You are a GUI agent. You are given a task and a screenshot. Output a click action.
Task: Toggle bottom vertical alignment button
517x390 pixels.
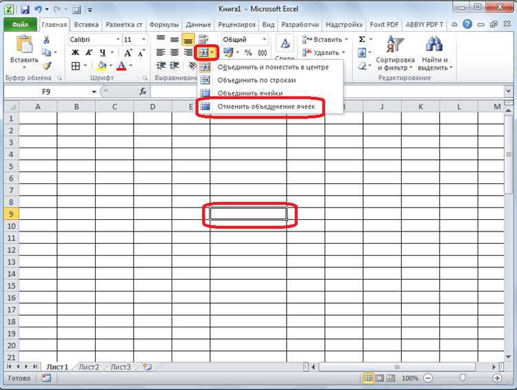[188, 40]
